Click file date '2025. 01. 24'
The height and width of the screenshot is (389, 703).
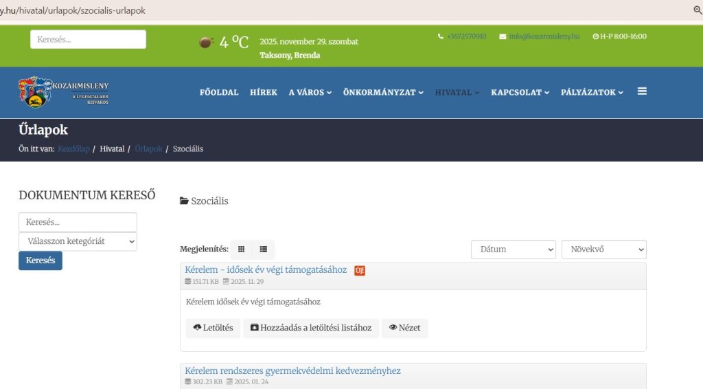pos(251,382)
